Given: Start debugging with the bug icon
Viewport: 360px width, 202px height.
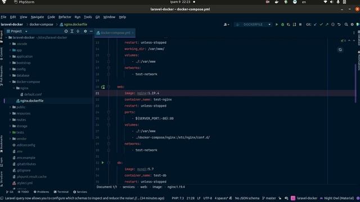Looking at the screenshot, I should 282,25.
